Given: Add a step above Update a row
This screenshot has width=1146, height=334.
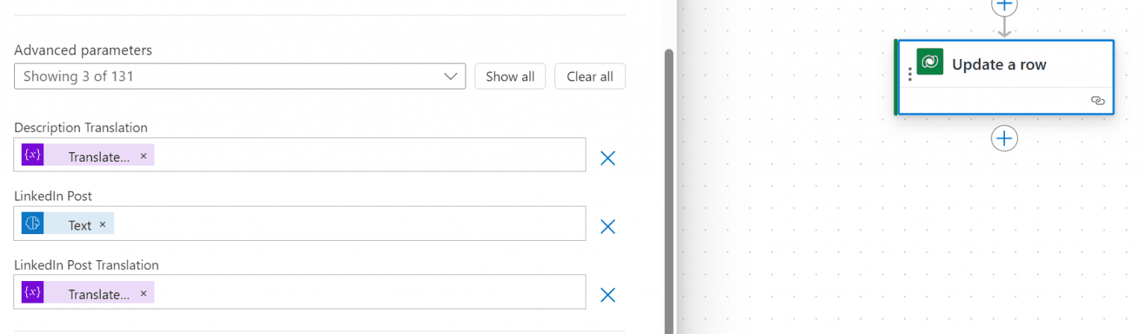Looking at the screenshot, I should 1004,6.
